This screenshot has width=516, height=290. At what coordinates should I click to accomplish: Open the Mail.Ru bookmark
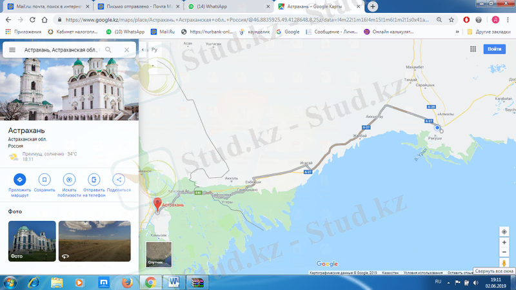[x=163, y=32]
